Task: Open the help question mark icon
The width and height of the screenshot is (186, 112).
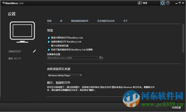Action: 168,3
